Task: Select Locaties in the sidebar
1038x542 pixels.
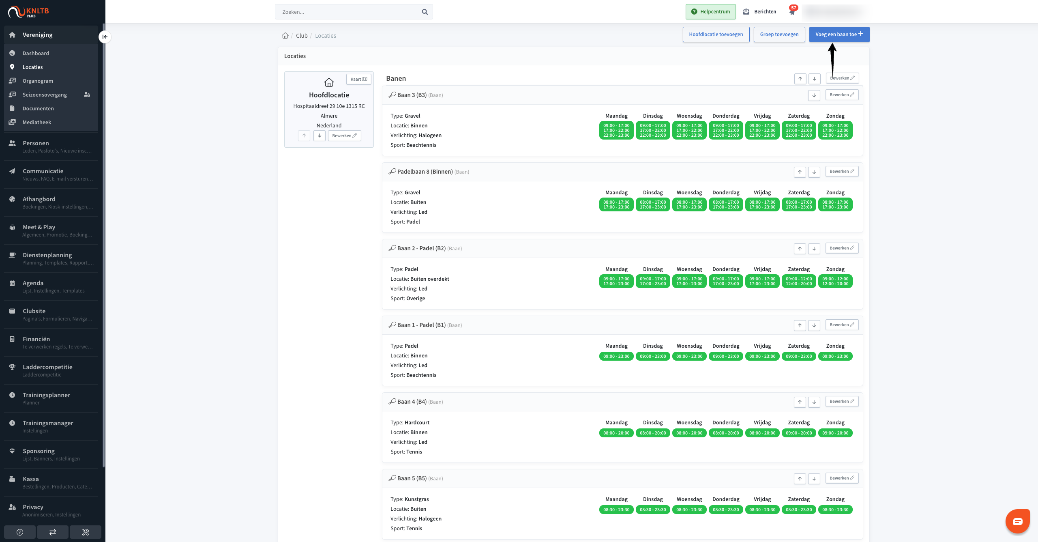Action: coord(51,67)
